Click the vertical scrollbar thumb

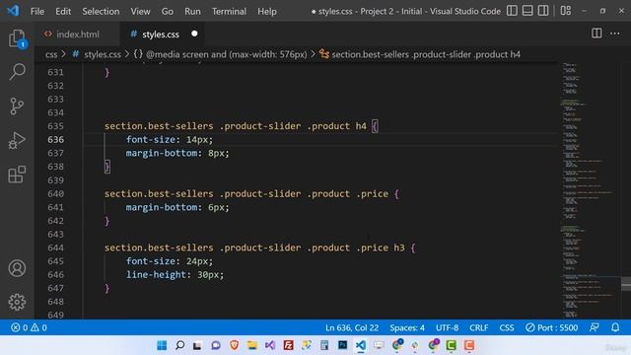[x=626, y=283]
